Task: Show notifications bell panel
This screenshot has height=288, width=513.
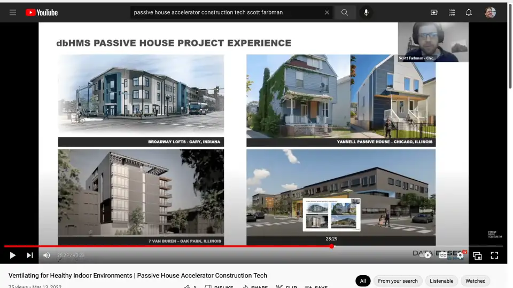Action: (469, 12)
